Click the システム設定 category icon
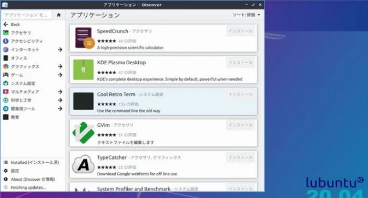 point(6,83)
